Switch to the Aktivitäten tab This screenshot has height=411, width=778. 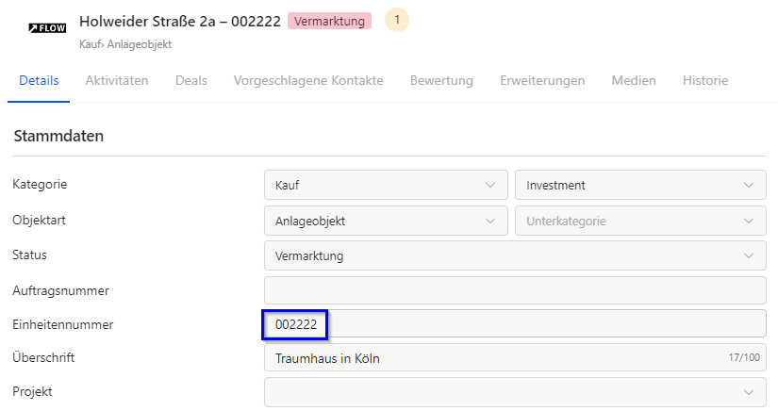(117, 81)
